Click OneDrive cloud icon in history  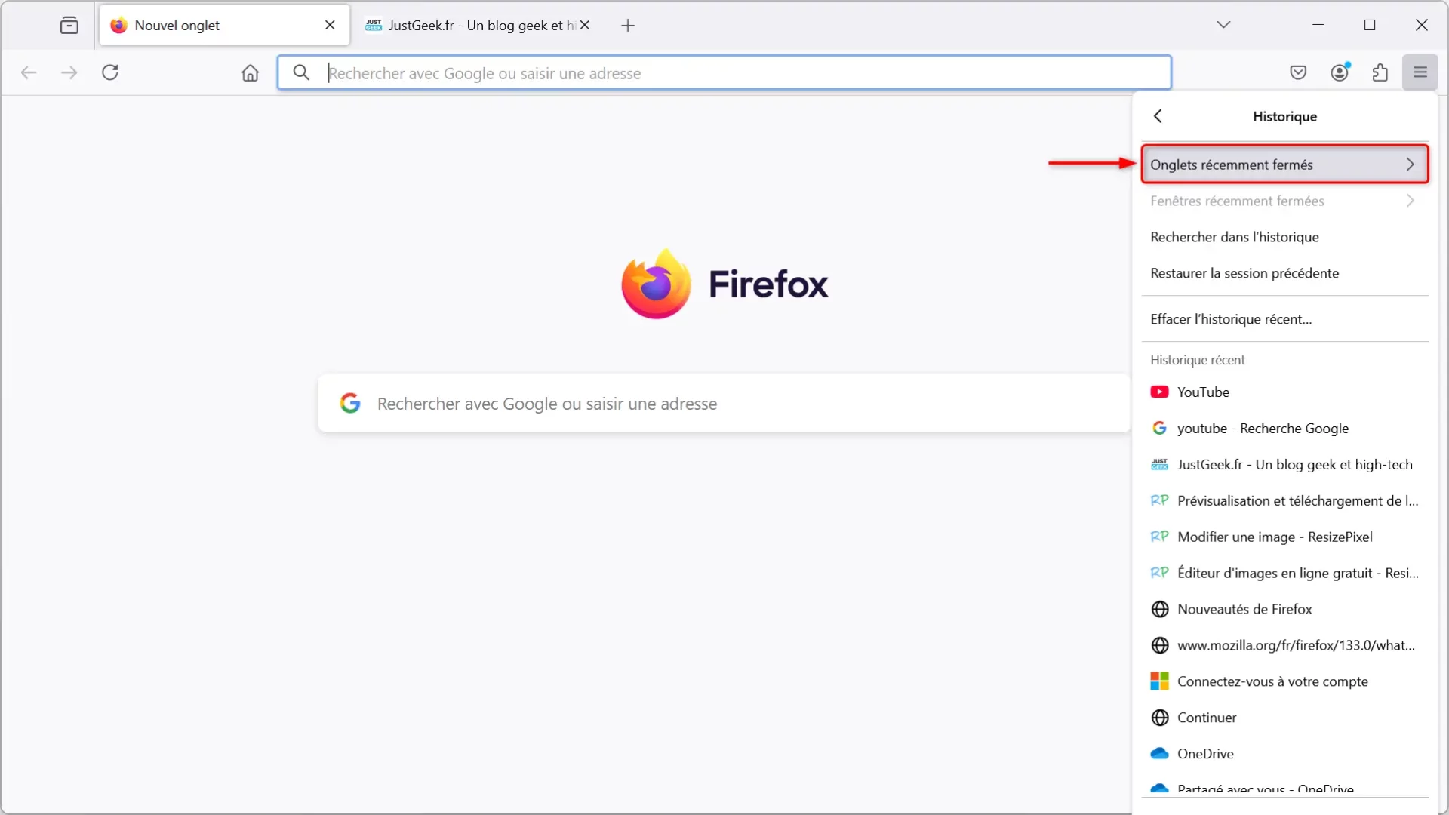(x=1159, y=753)
